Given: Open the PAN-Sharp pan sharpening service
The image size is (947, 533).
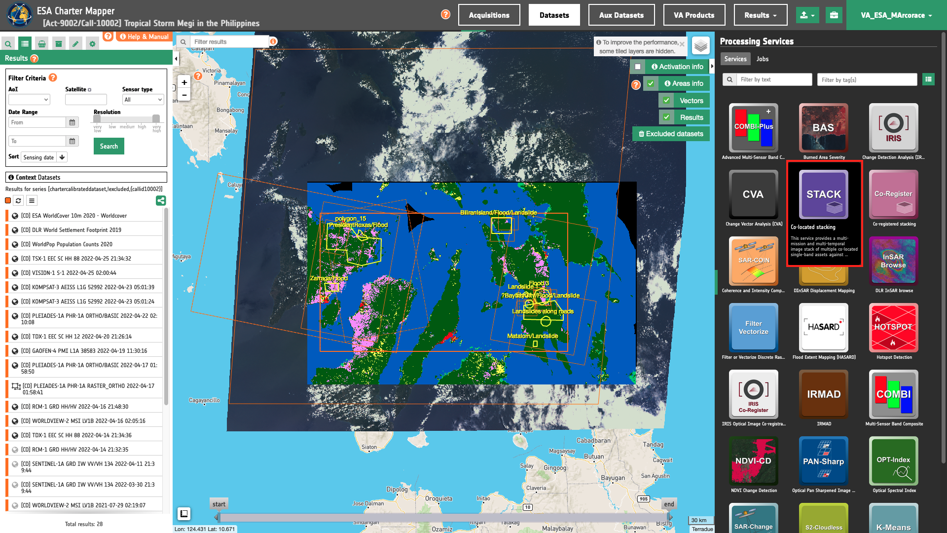Looking at the screenshot, I should 824,461.
